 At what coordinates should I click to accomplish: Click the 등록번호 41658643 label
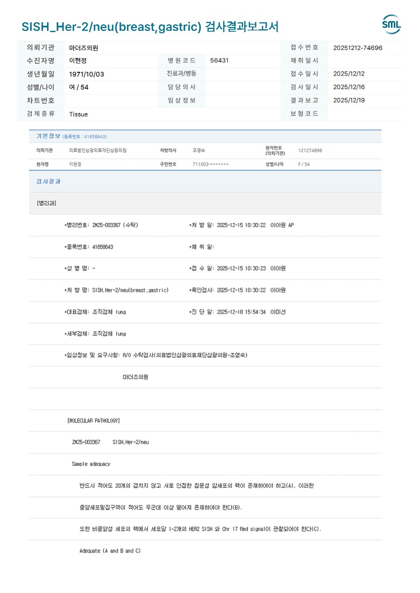point(89,247)
